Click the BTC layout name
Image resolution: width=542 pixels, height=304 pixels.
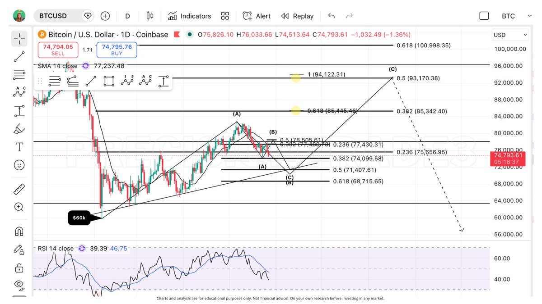(508, 16)
